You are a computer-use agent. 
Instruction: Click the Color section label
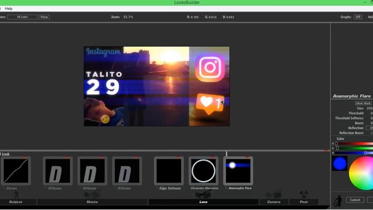(x=340, y=139)
